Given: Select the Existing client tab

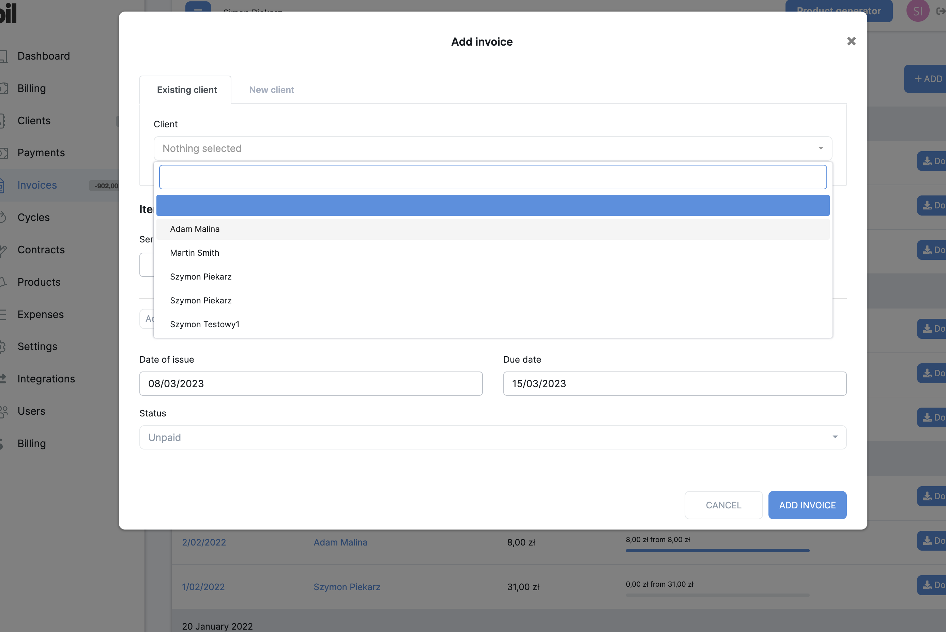Looking at the screenshot, I should [x=187, y=90].
